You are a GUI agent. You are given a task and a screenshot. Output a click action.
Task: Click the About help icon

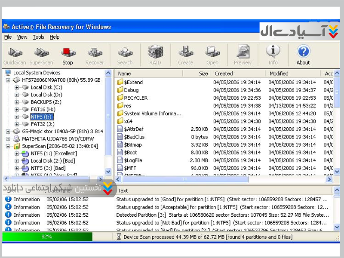[303, 55]
